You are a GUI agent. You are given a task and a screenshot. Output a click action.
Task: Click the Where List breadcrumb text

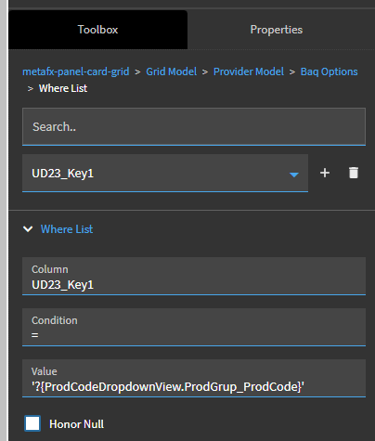pyautogui.click(x=63, y=88)
